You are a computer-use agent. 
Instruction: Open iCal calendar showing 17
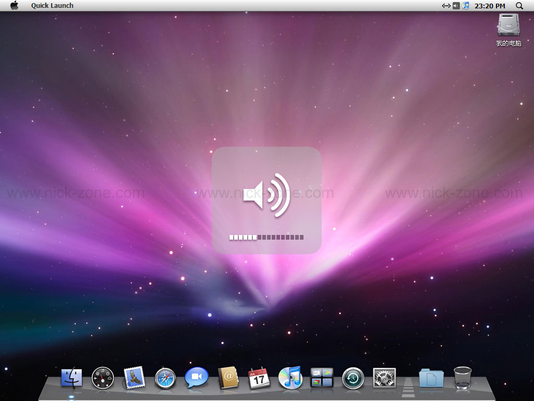tap(259, 378)
